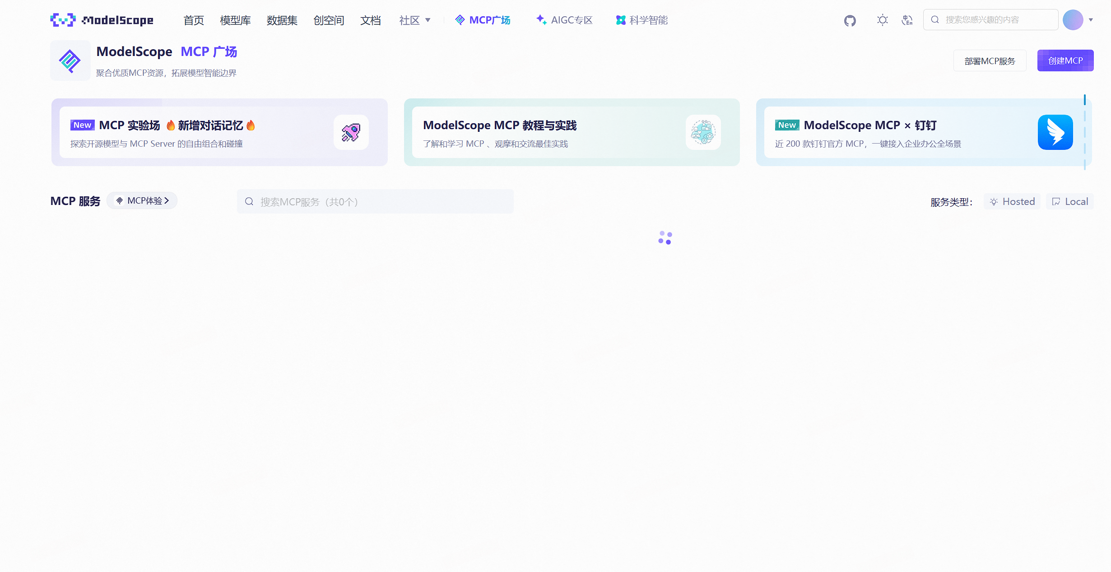This screenshot has width=1111, height=572.
Task: Click the ModelScope logo in header
Action: [102, 20]
